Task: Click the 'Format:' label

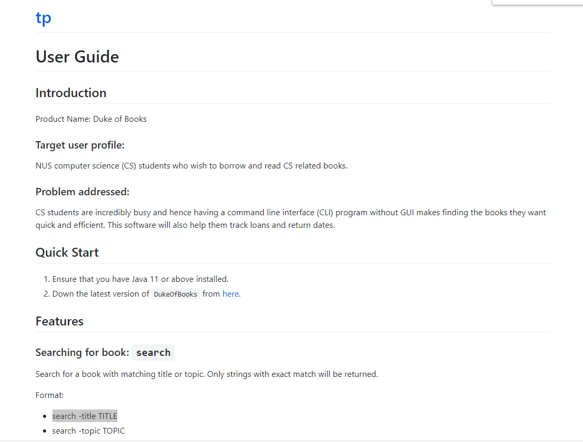Action: coord(49,395)
